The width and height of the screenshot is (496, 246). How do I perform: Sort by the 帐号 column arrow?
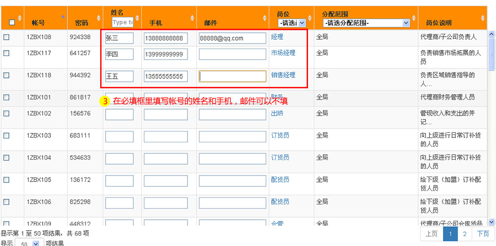tap(63, 16)
